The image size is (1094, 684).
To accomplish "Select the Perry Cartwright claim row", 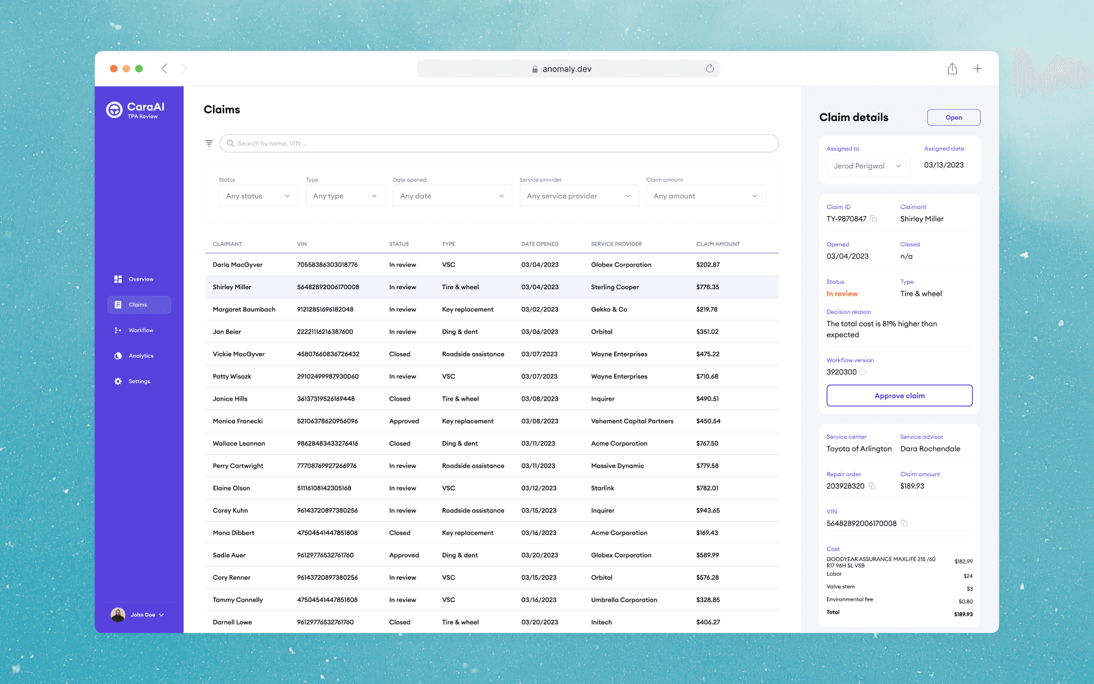I will (x=492, y=466).
